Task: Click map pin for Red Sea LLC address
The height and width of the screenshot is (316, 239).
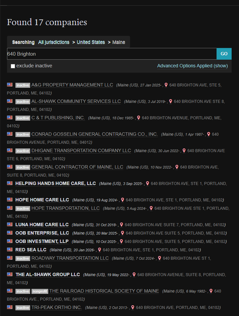Action: pos(99,250)
